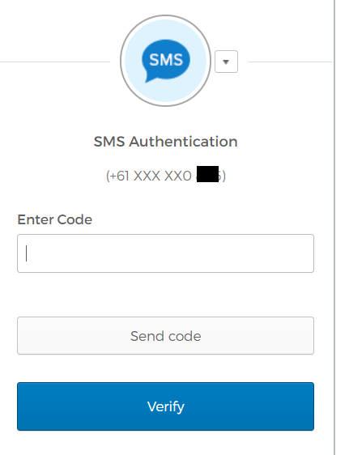Focus the Enter Code text field

pos(165,253)
